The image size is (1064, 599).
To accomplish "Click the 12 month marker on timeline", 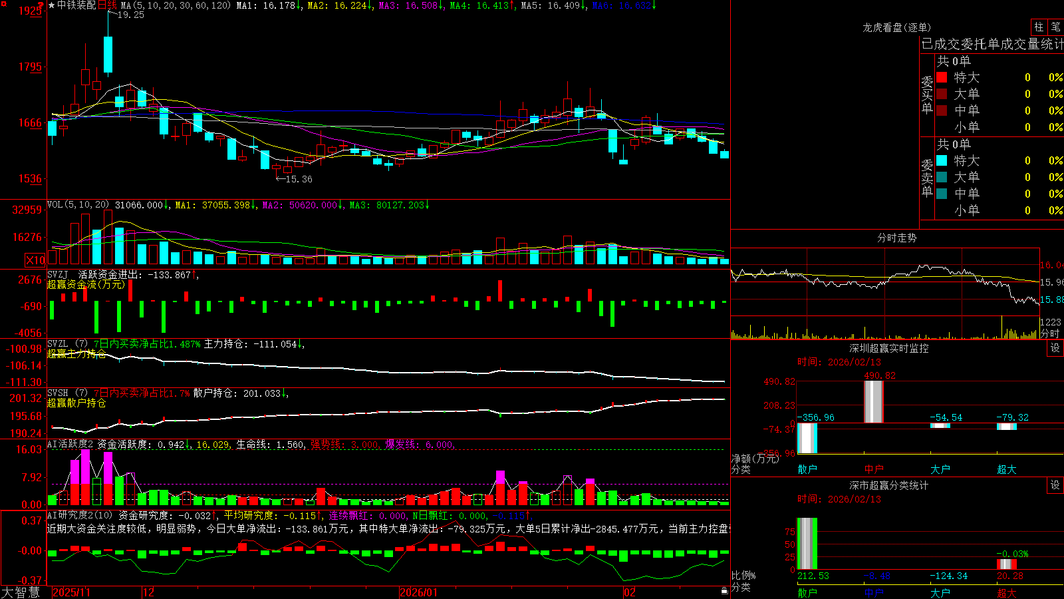I will (x=149, y=592).
